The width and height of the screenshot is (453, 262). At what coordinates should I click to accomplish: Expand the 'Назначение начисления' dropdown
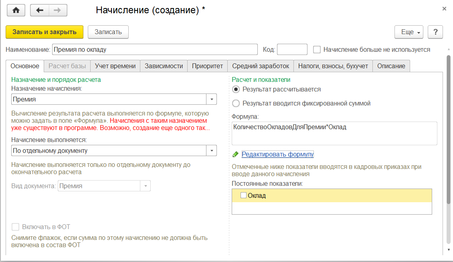[211, 99]
